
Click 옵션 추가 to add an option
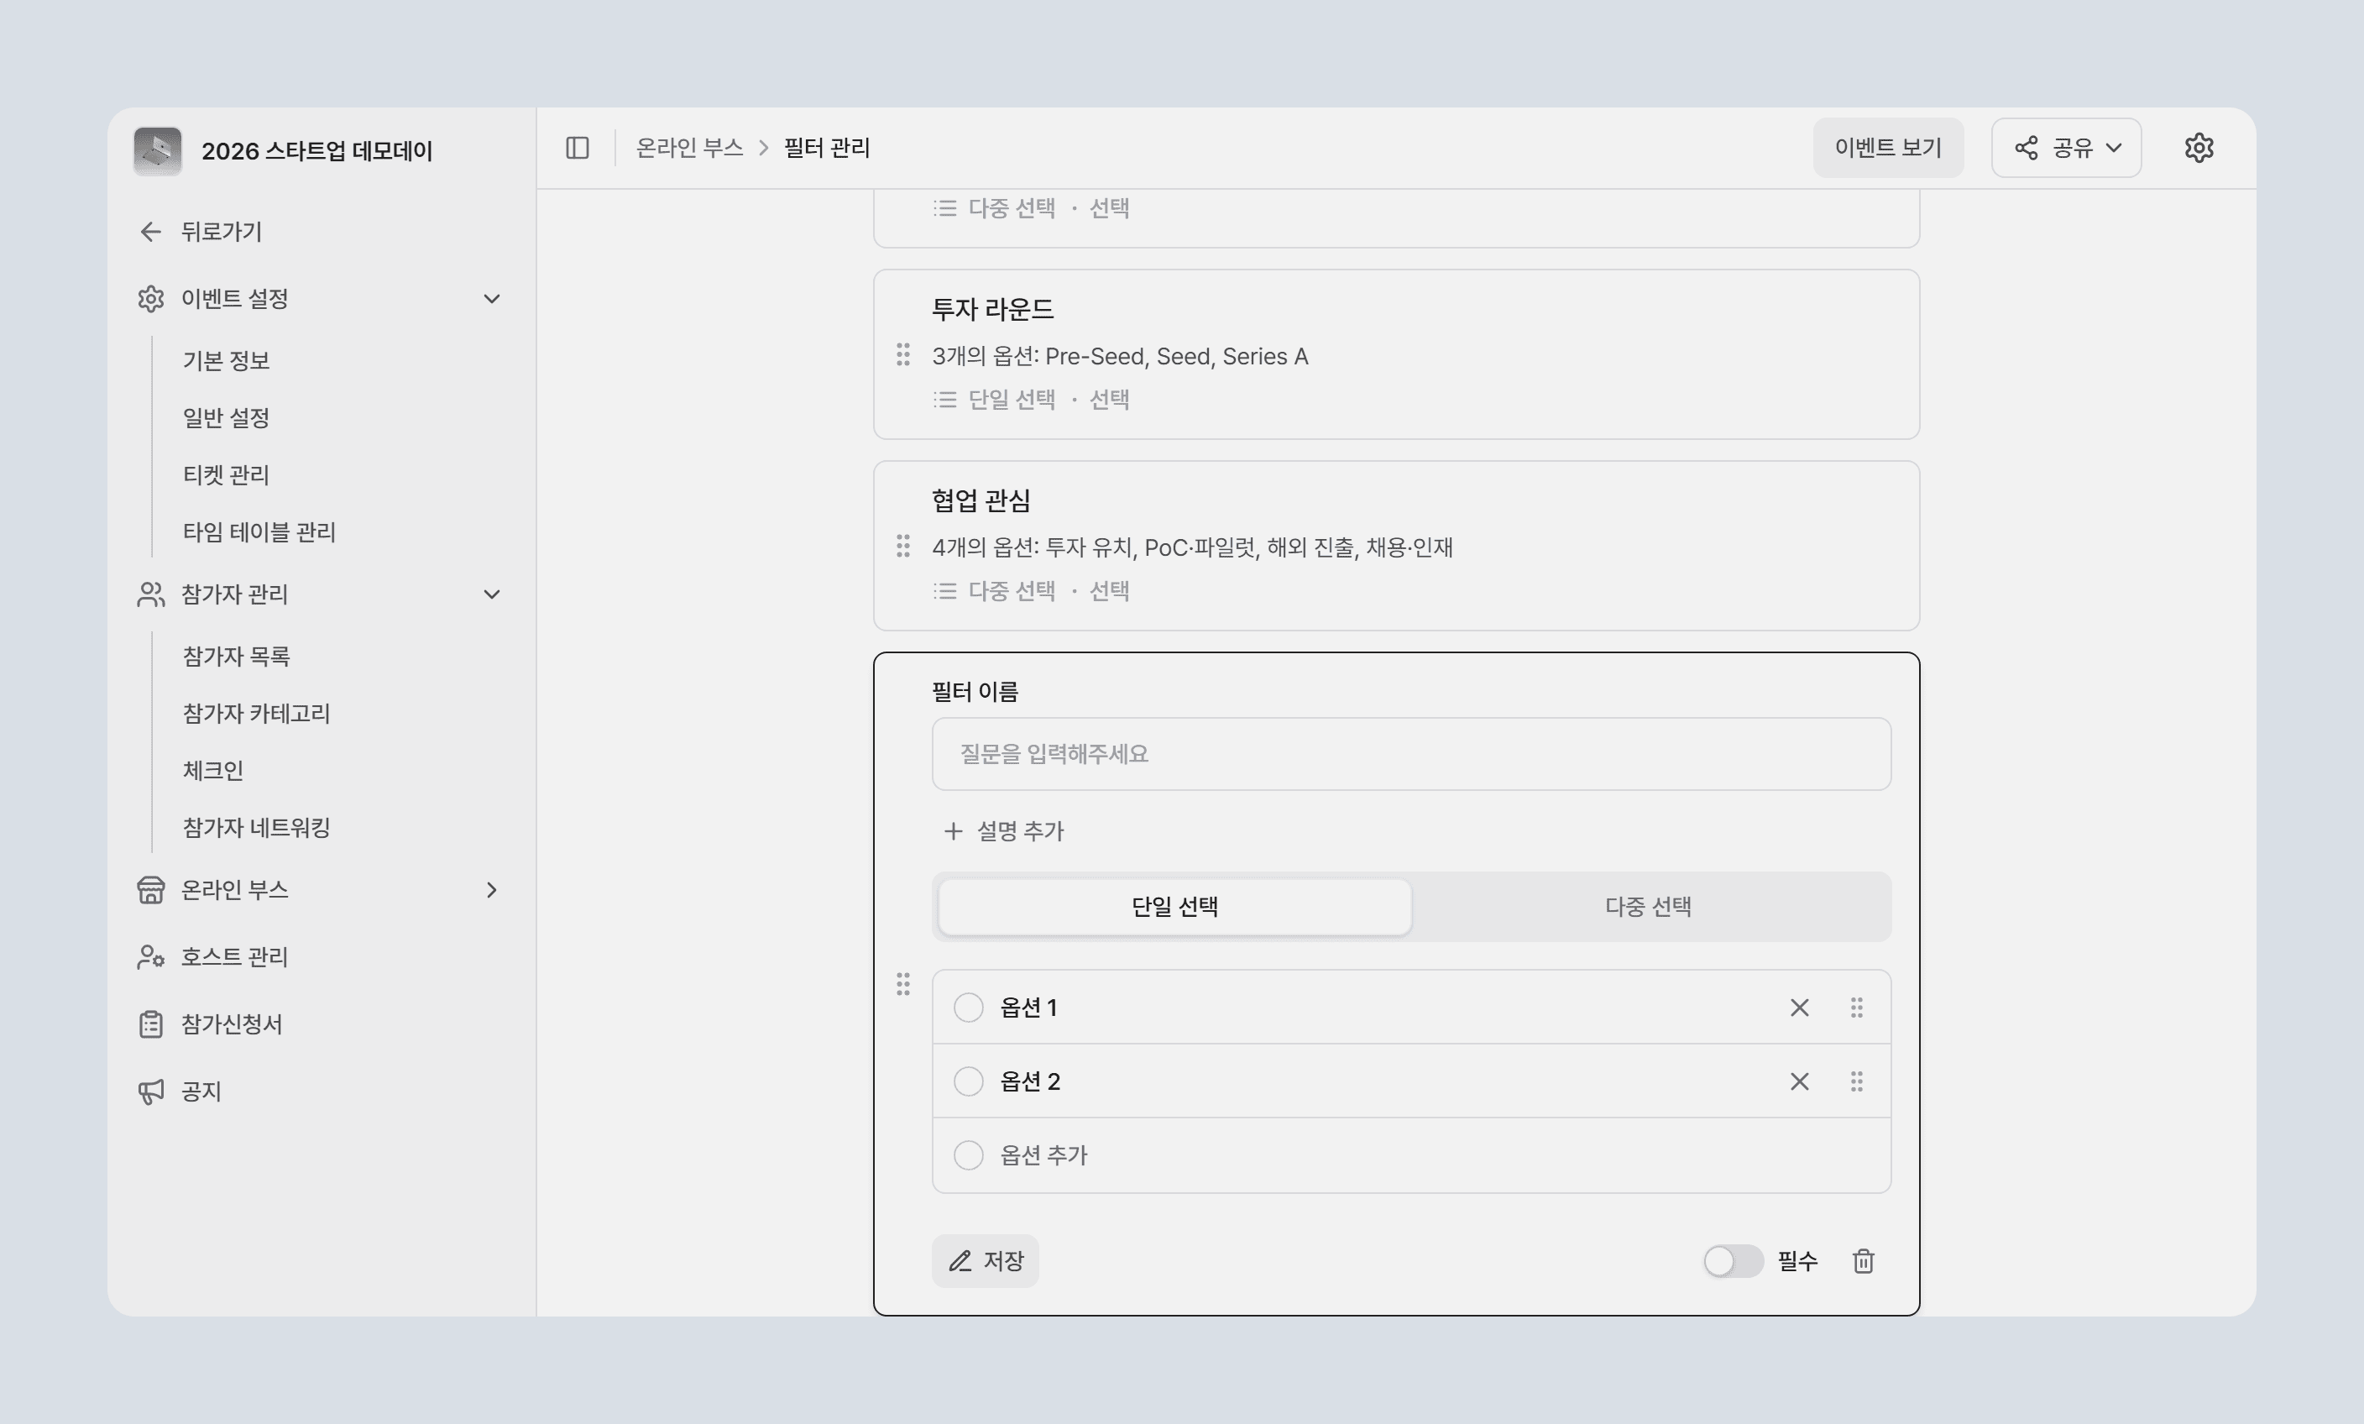point(1043,1155)
